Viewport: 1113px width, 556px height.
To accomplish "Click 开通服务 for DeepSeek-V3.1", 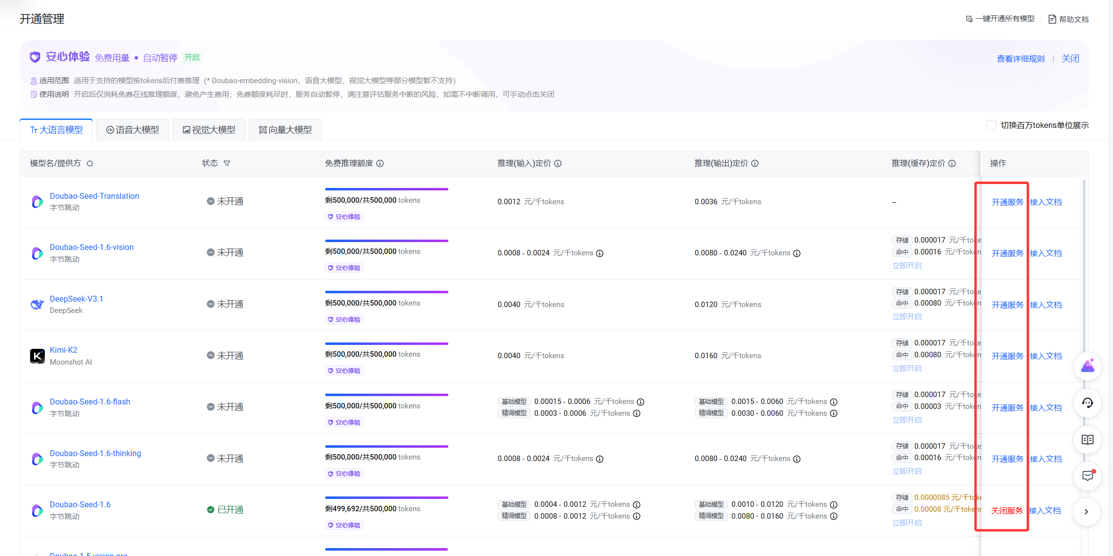I will coord(1007,305).
